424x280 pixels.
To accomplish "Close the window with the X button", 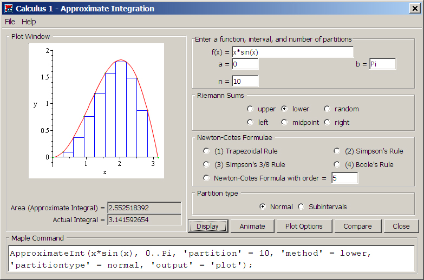I will (x=415, y=8).
